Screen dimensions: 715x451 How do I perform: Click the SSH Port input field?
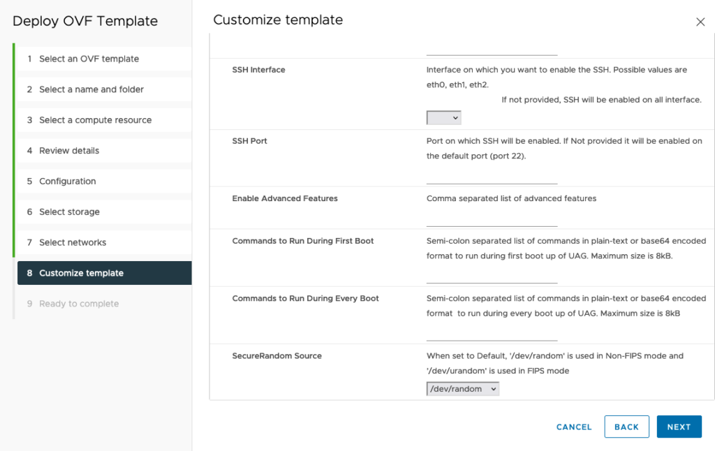tap(492, 177)
